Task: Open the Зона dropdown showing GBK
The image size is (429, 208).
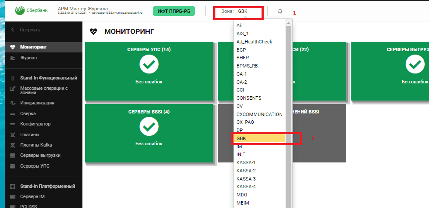Action: [x=242, y=12]
